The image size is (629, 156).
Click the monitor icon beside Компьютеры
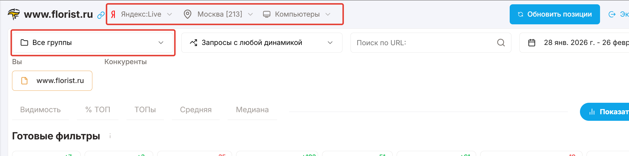coord(267,14)
